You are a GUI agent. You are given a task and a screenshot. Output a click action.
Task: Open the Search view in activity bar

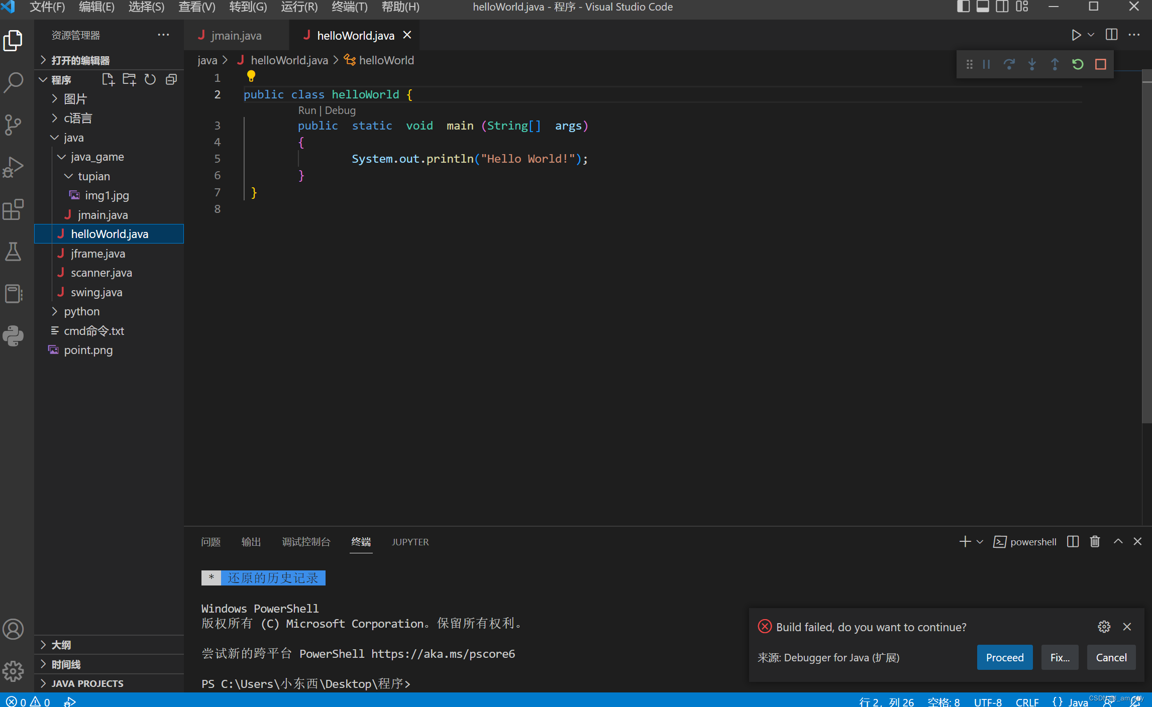14,82
